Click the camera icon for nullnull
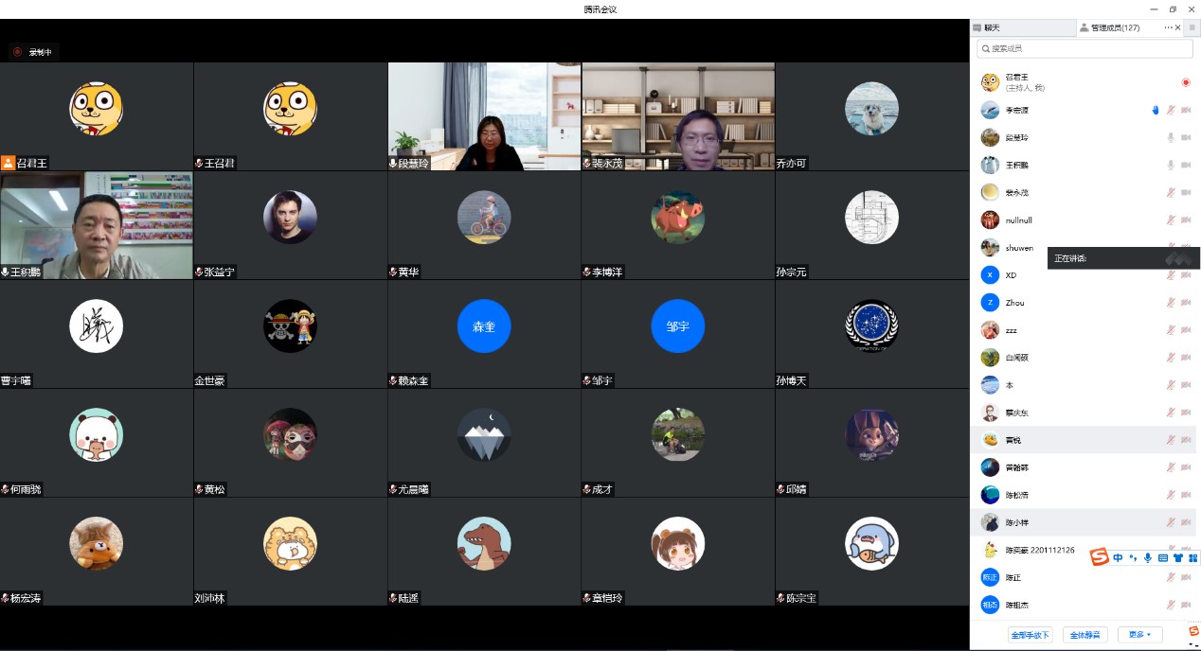This screenshot has width=1201, height=651. 1186,220
